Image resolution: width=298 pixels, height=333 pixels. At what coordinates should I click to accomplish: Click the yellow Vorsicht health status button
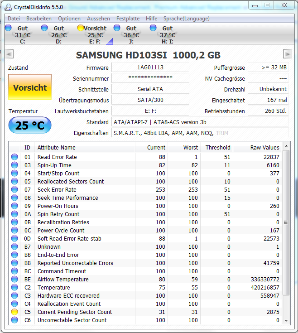pos(30,87)
